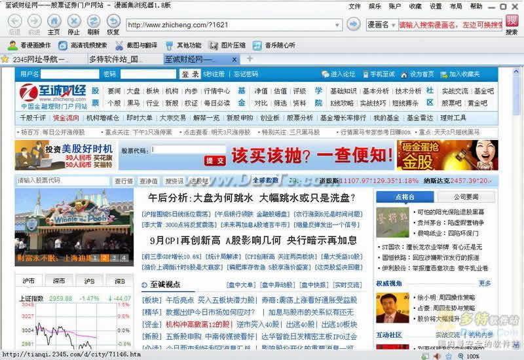Click the go arrow beside the address bar
The image size is (524, 360).
pyautogui.click(x=354, y=25)
